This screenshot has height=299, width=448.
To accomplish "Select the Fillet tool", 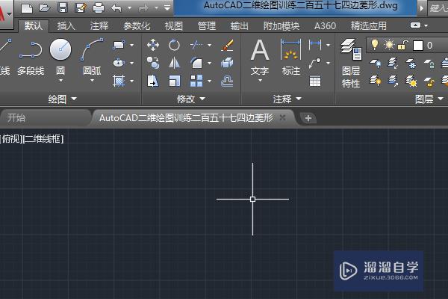I will [x=196, y=63].
